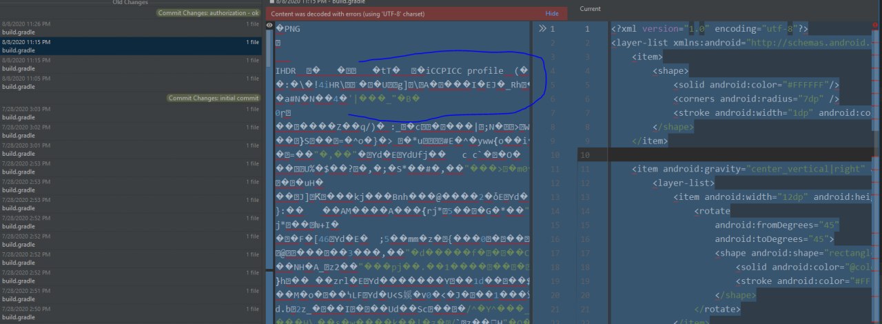
Task: Click the '<?xml version="1.0"' line
Action: pyautogui.click(x=709, y=29)
